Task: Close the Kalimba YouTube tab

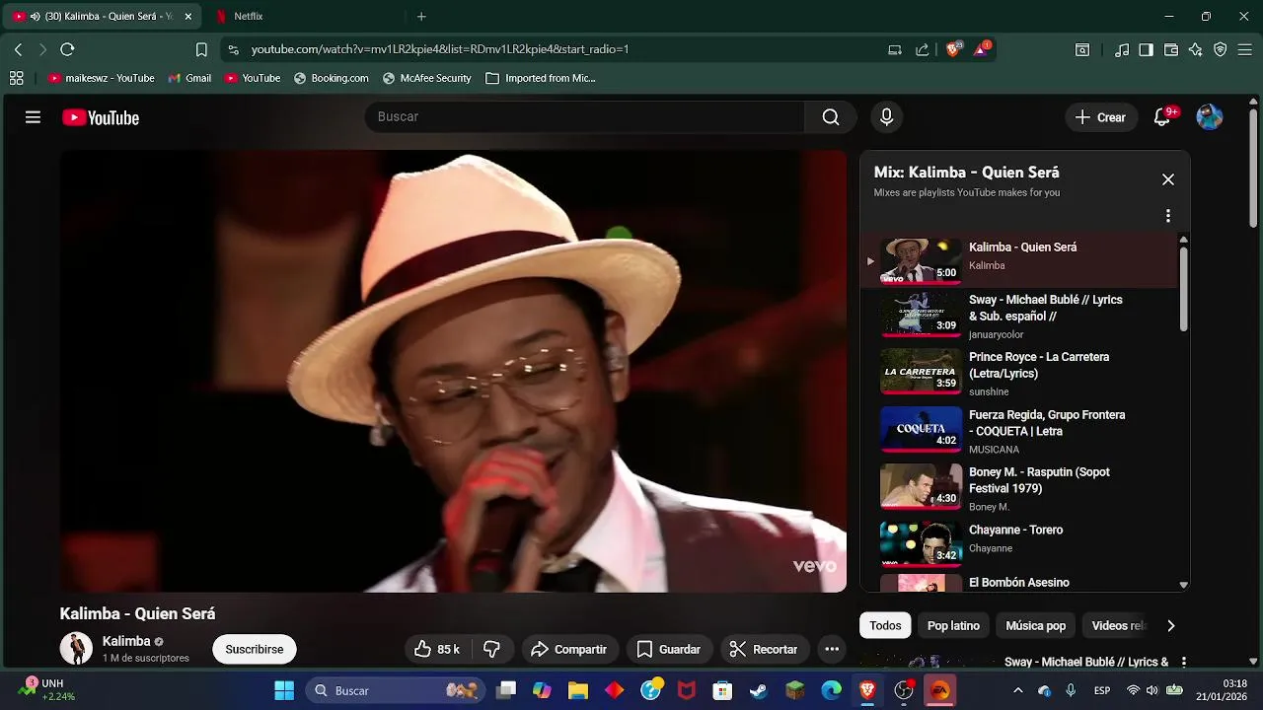Action: [x=187, y=16]
